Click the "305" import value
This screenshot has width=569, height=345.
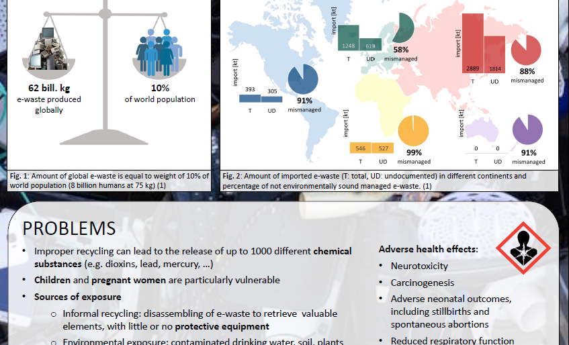pos(272,91)
